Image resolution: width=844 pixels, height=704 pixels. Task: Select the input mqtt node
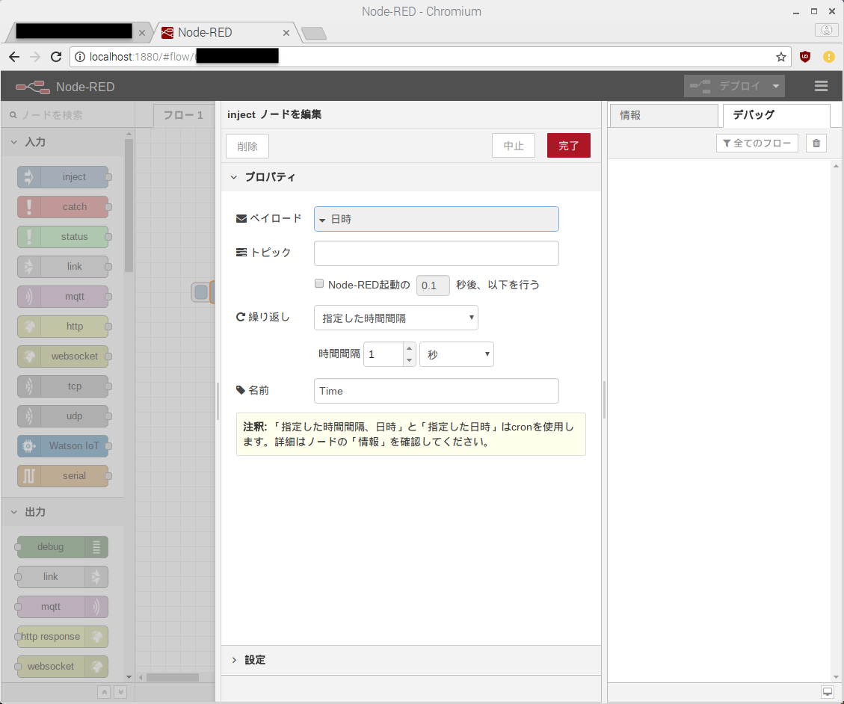click(x=63, y=297)
